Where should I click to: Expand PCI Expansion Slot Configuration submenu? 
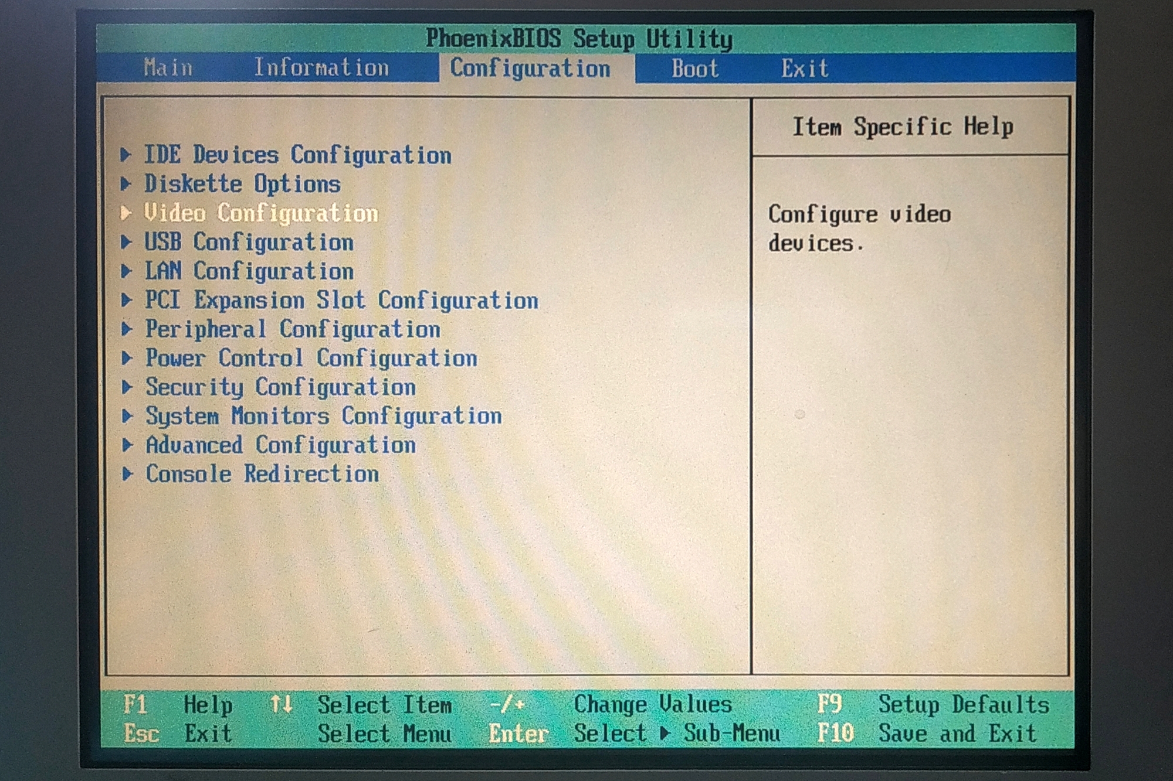coord(341,300)
